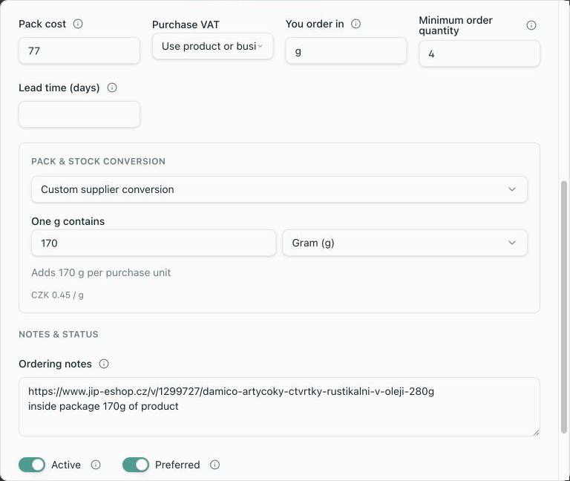Viewport: 570px width, 481px height.
Task: Click the 'CZK 0.45 / g' price text
Action: pyautogui.click(x=57, y=295)
